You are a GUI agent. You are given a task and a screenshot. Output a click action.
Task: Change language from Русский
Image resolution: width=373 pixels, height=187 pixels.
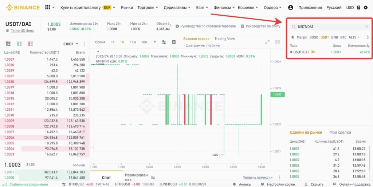tap(334, 8)
